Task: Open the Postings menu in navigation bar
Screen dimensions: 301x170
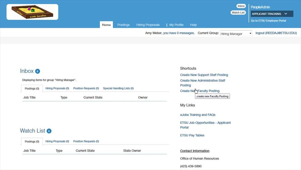Action: coord(123,25)
